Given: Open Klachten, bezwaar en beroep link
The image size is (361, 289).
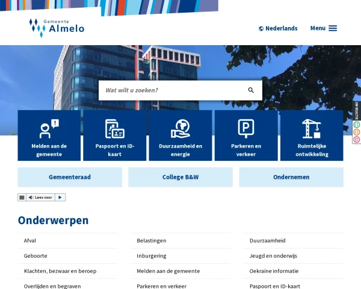Looking at the screenshot, I should [60, 271].
